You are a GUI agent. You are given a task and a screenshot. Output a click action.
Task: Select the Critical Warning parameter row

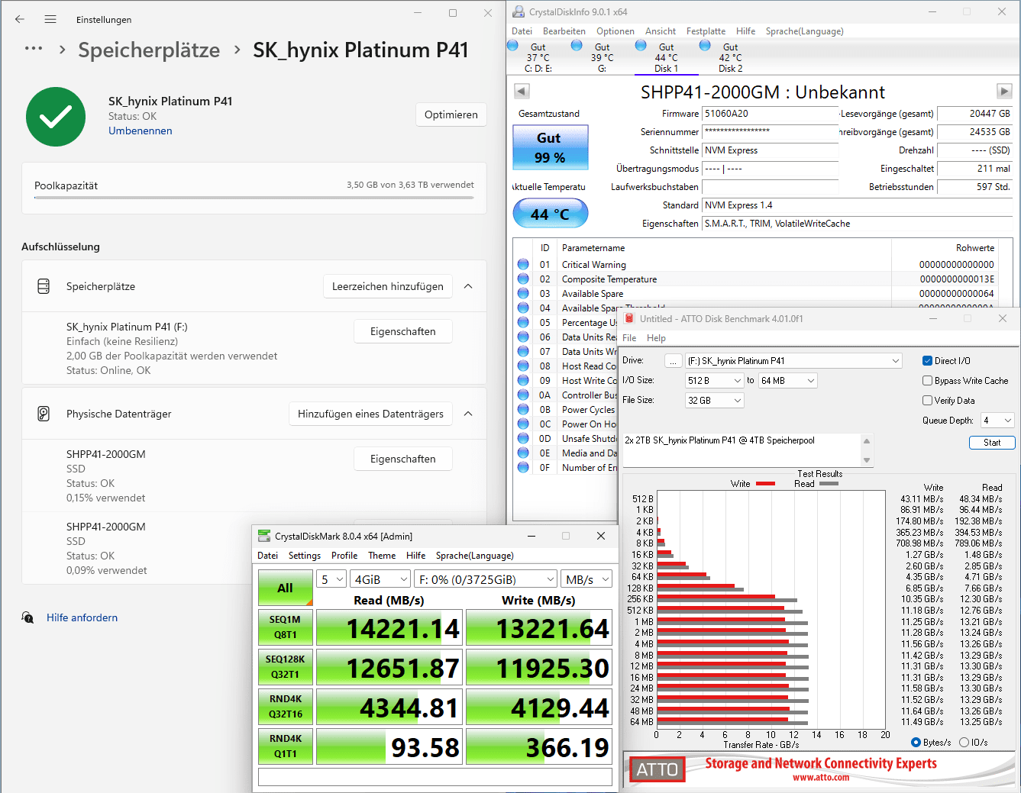(x=756, y=264)
